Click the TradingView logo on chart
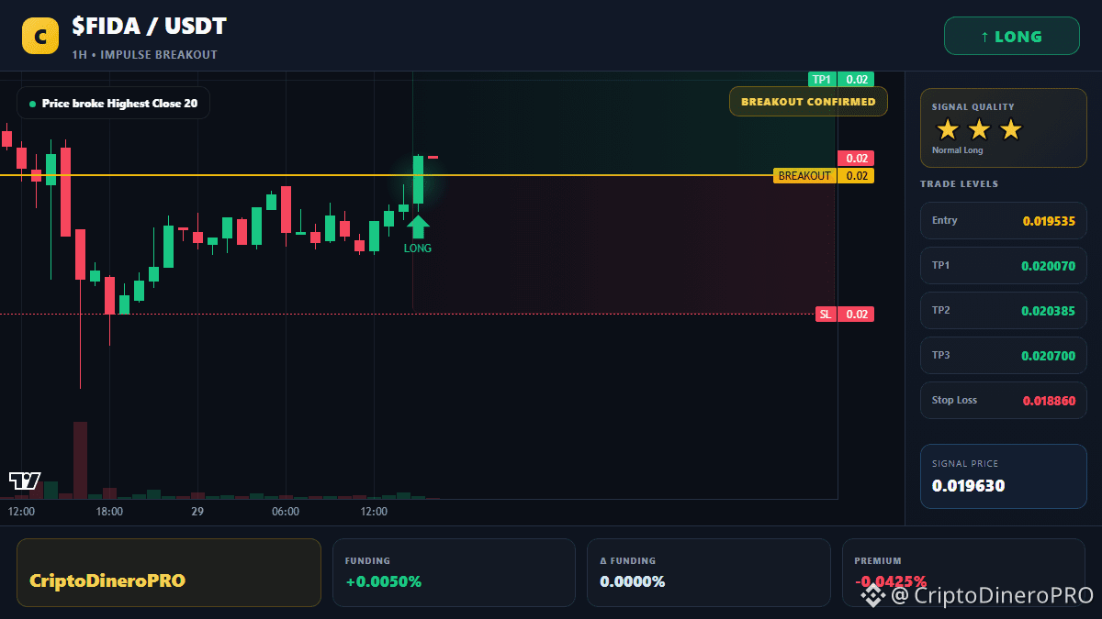1102x619 pixels. click(x=25, y=481)
